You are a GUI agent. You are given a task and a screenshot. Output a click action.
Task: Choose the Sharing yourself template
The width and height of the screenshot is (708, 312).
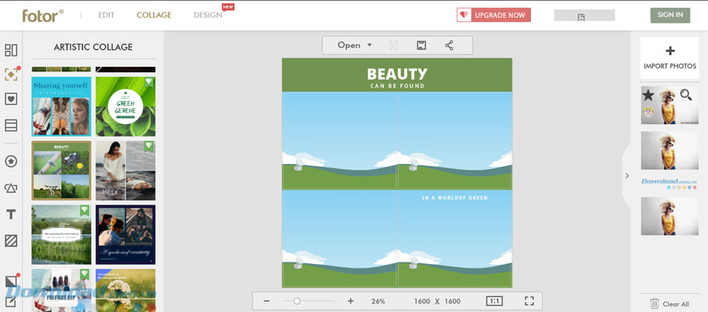(x=61, y=106)
